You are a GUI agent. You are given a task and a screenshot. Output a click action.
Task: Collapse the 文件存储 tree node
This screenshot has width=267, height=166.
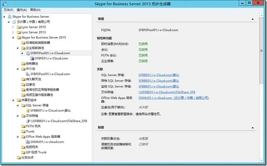[18, 116]
